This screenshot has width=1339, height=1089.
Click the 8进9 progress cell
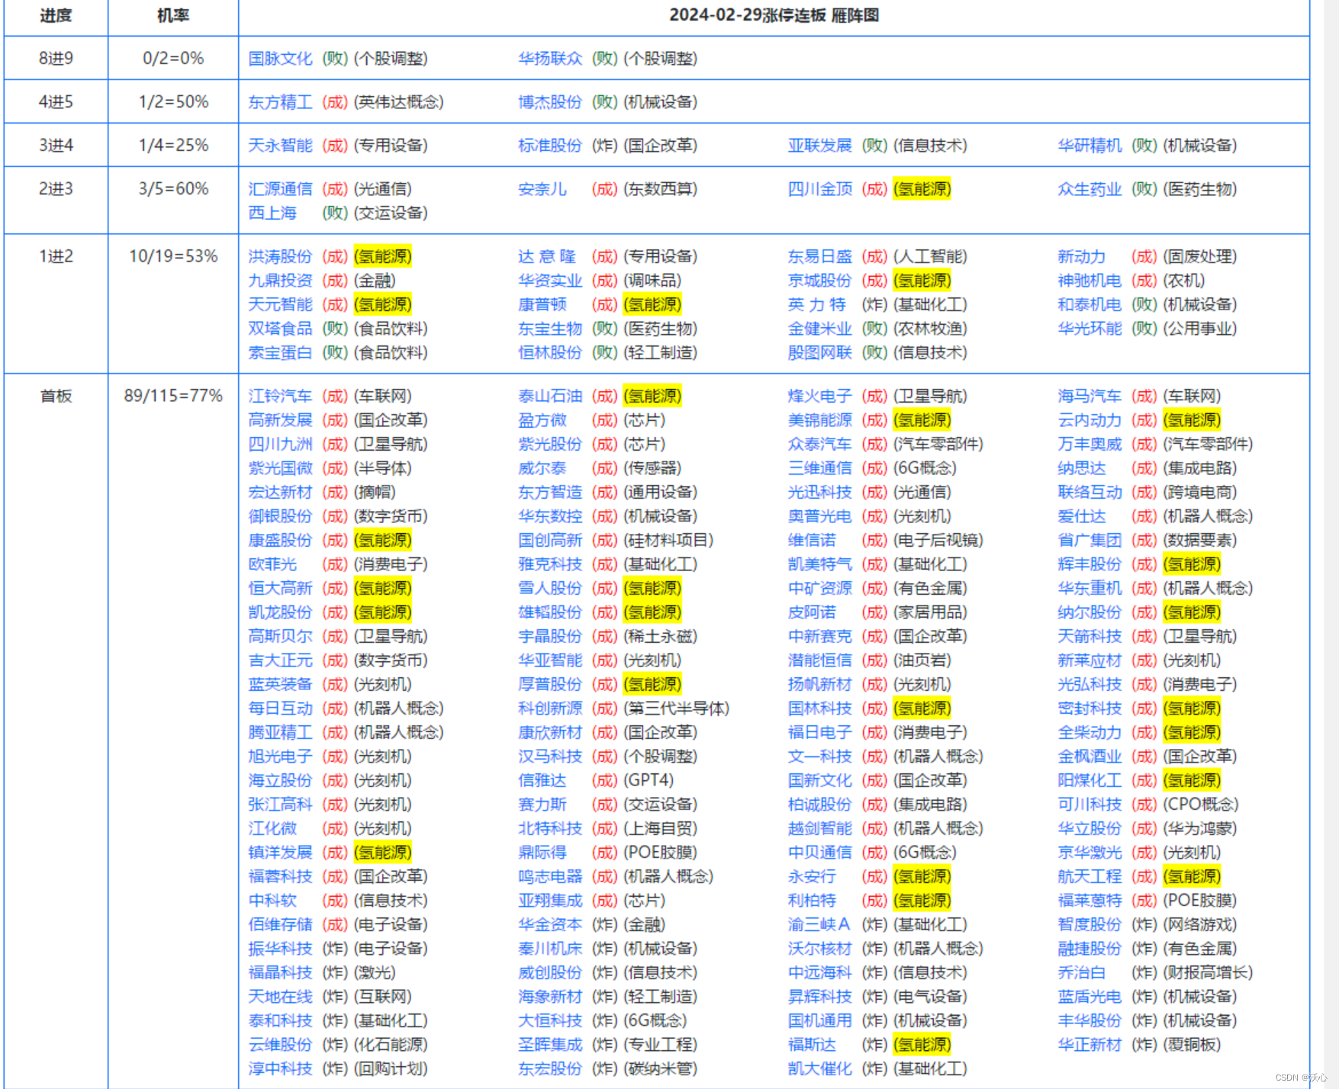click(56, 59)
